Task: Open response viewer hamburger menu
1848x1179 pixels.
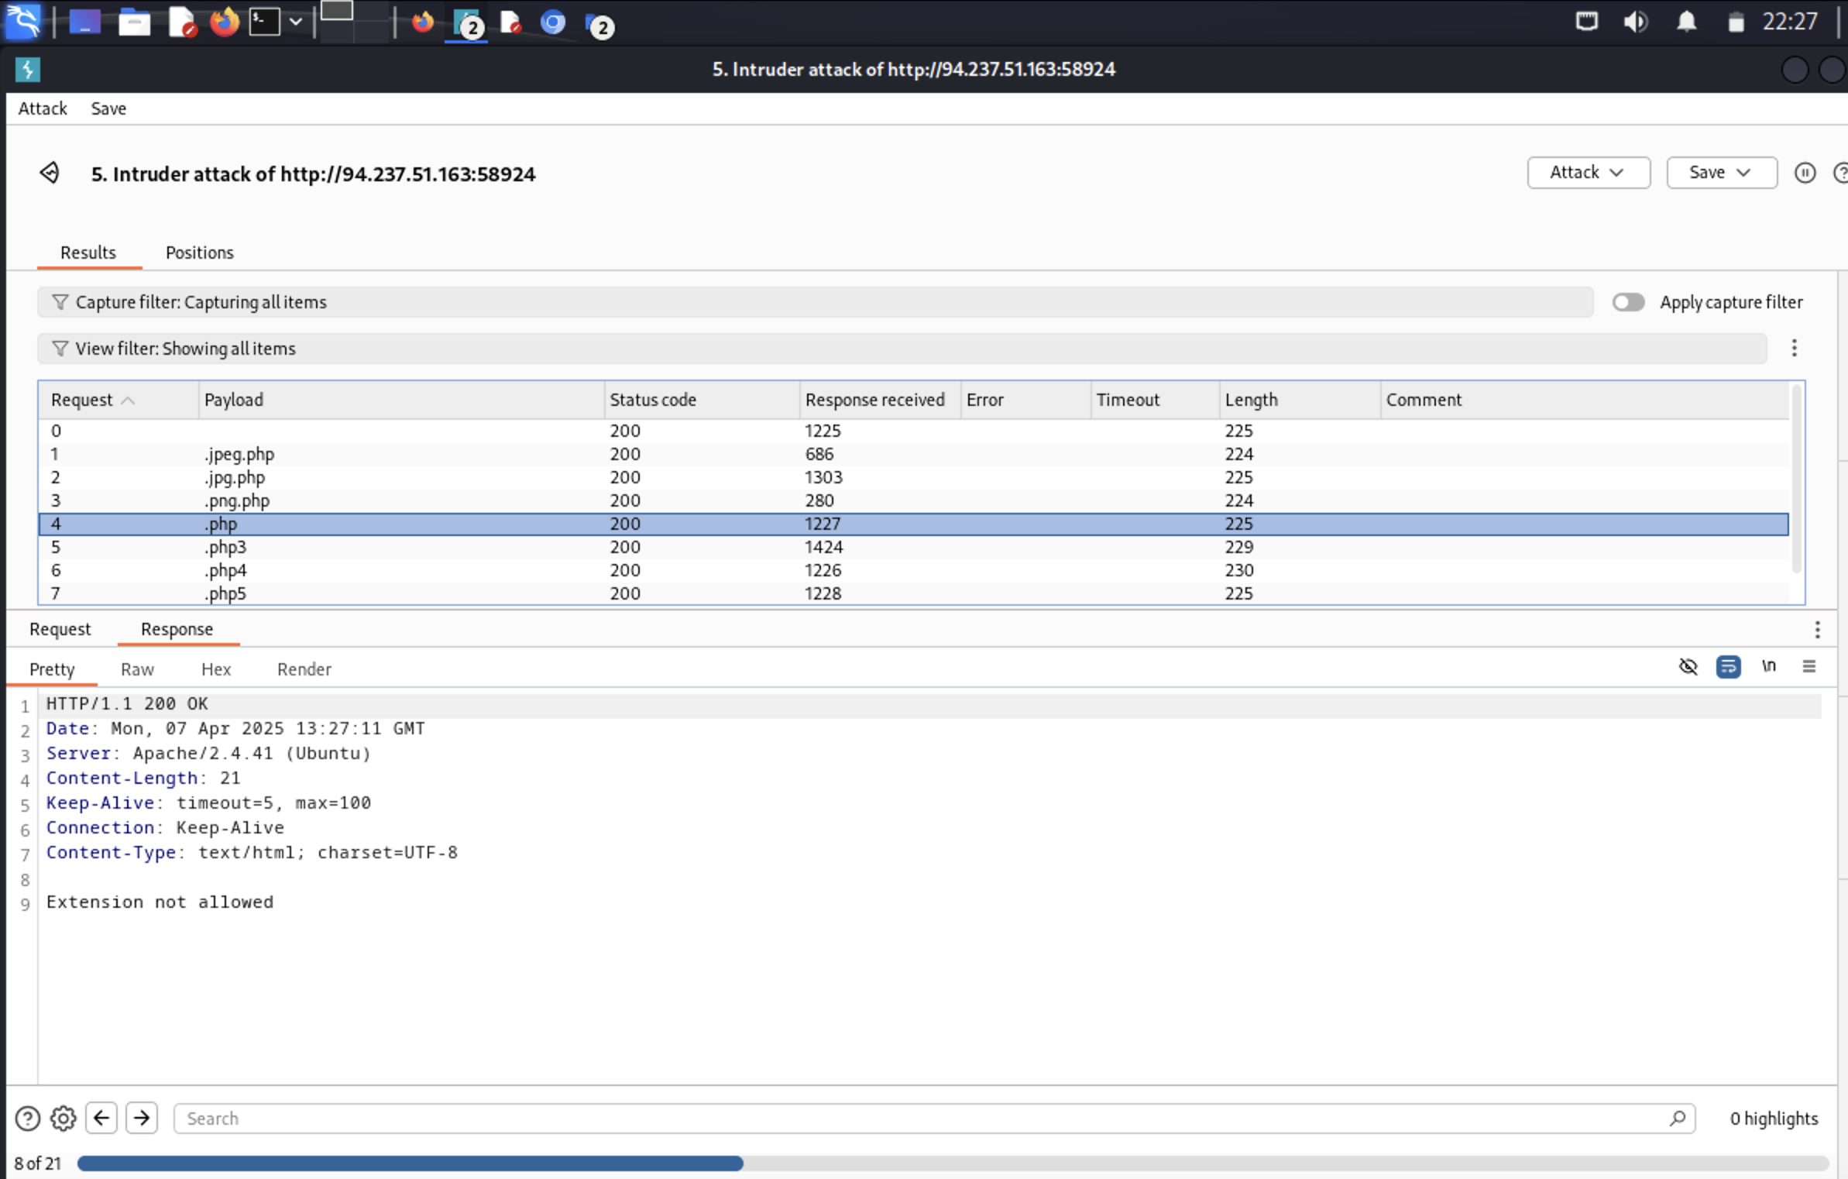Action: tap(1809, 666)
